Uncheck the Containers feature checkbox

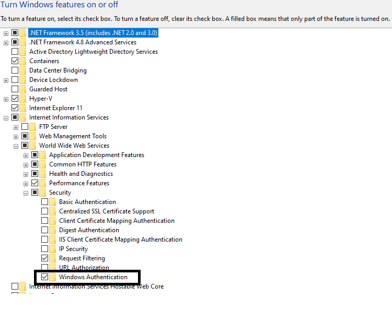(15, 61)
